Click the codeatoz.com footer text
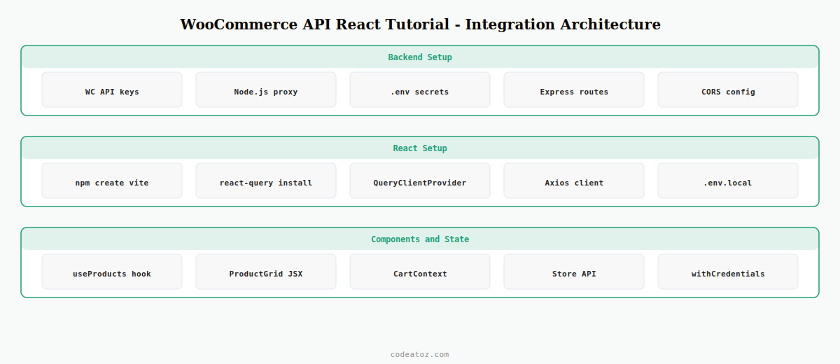Screen dimensions: 840x364 tap(420, 354)
